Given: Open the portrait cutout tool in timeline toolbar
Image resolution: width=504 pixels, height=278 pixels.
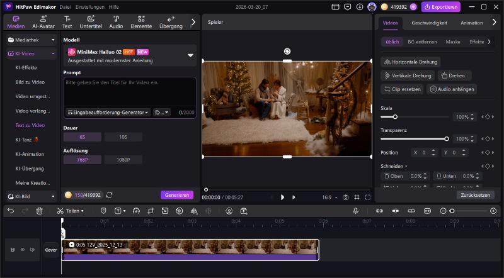Looking at the screenshot, I should tap(229, 211).
